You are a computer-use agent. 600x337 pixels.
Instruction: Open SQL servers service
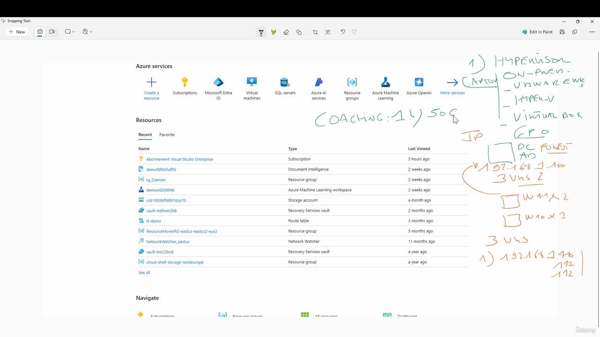[285, 86]
